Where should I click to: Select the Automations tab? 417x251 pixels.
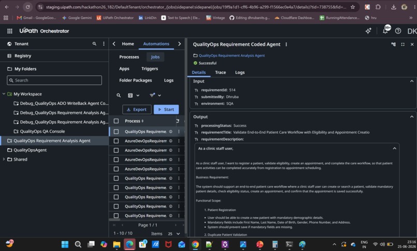[x=156, y=44]
